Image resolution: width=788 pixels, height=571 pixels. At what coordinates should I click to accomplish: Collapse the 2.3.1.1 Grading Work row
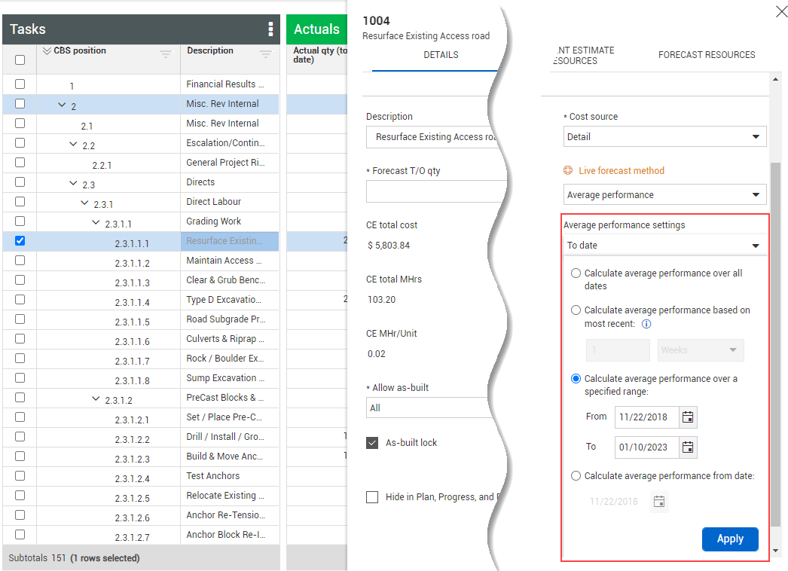pos(96,222)
